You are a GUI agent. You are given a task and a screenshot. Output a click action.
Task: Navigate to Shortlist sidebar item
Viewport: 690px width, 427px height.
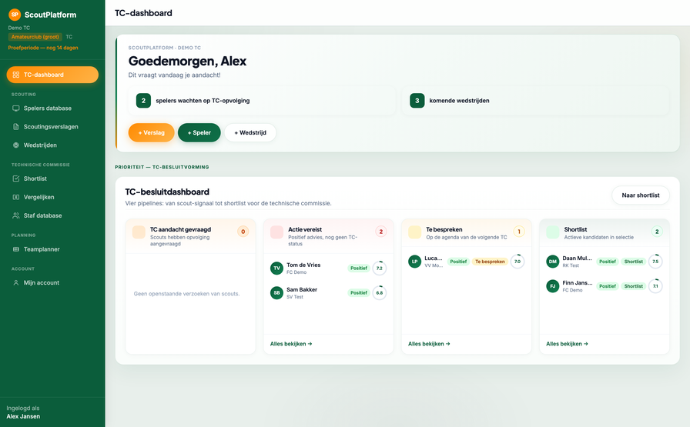click(x=52, y=178)
